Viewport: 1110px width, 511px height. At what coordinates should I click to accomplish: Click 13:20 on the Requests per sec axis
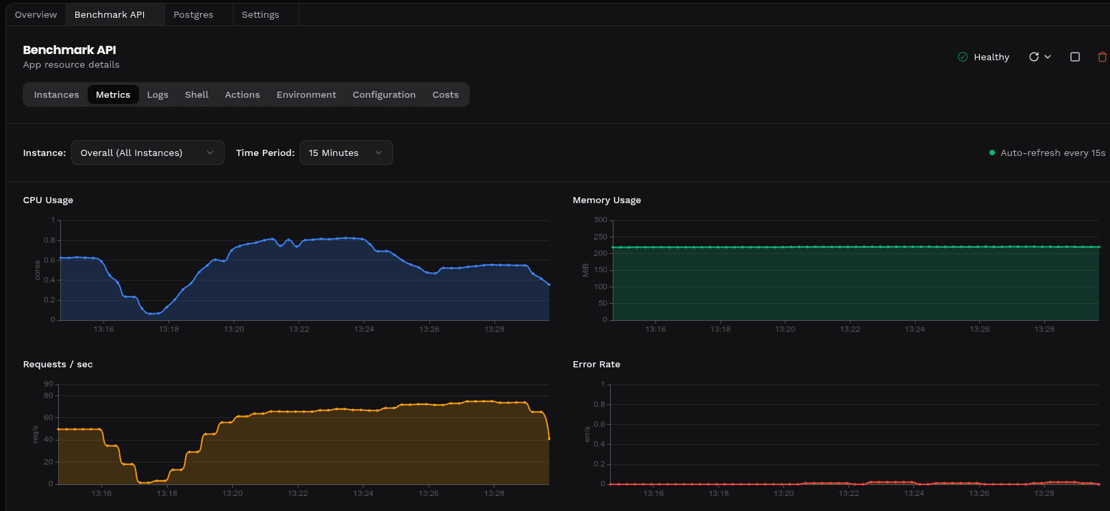point(232,493)
